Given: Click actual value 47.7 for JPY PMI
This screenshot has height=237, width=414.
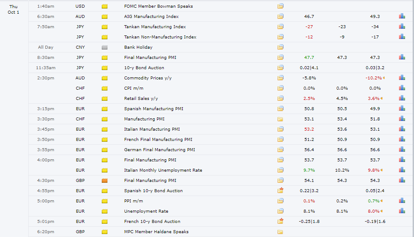Looking at the screenshot, I should coord(309,57).
